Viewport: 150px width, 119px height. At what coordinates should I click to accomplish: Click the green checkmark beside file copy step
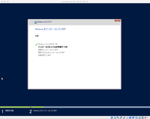point(36,44)
